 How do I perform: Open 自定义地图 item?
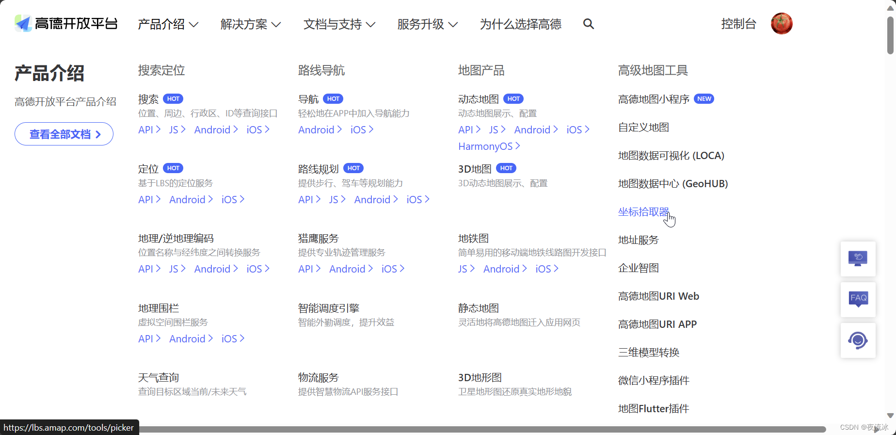coord(643,128)
